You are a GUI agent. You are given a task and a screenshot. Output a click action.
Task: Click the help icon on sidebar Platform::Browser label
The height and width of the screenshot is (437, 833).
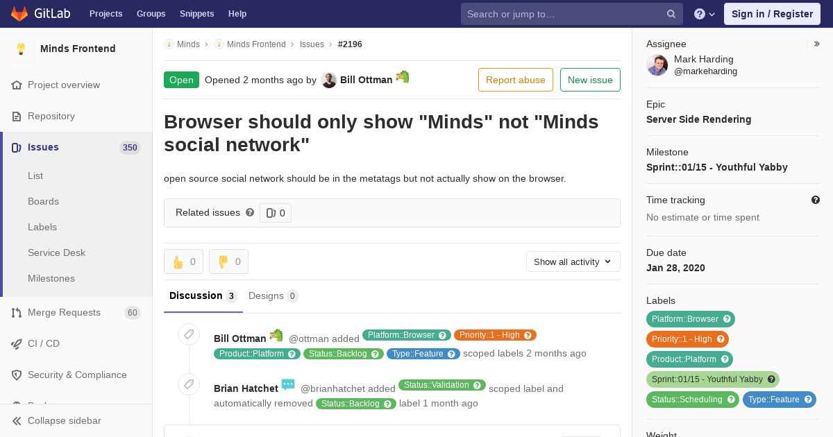(x=727, y=319)
